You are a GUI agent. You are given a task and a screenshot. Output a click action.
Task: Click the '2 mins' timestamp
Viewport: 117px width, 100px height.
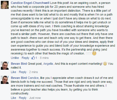[34, 72]
